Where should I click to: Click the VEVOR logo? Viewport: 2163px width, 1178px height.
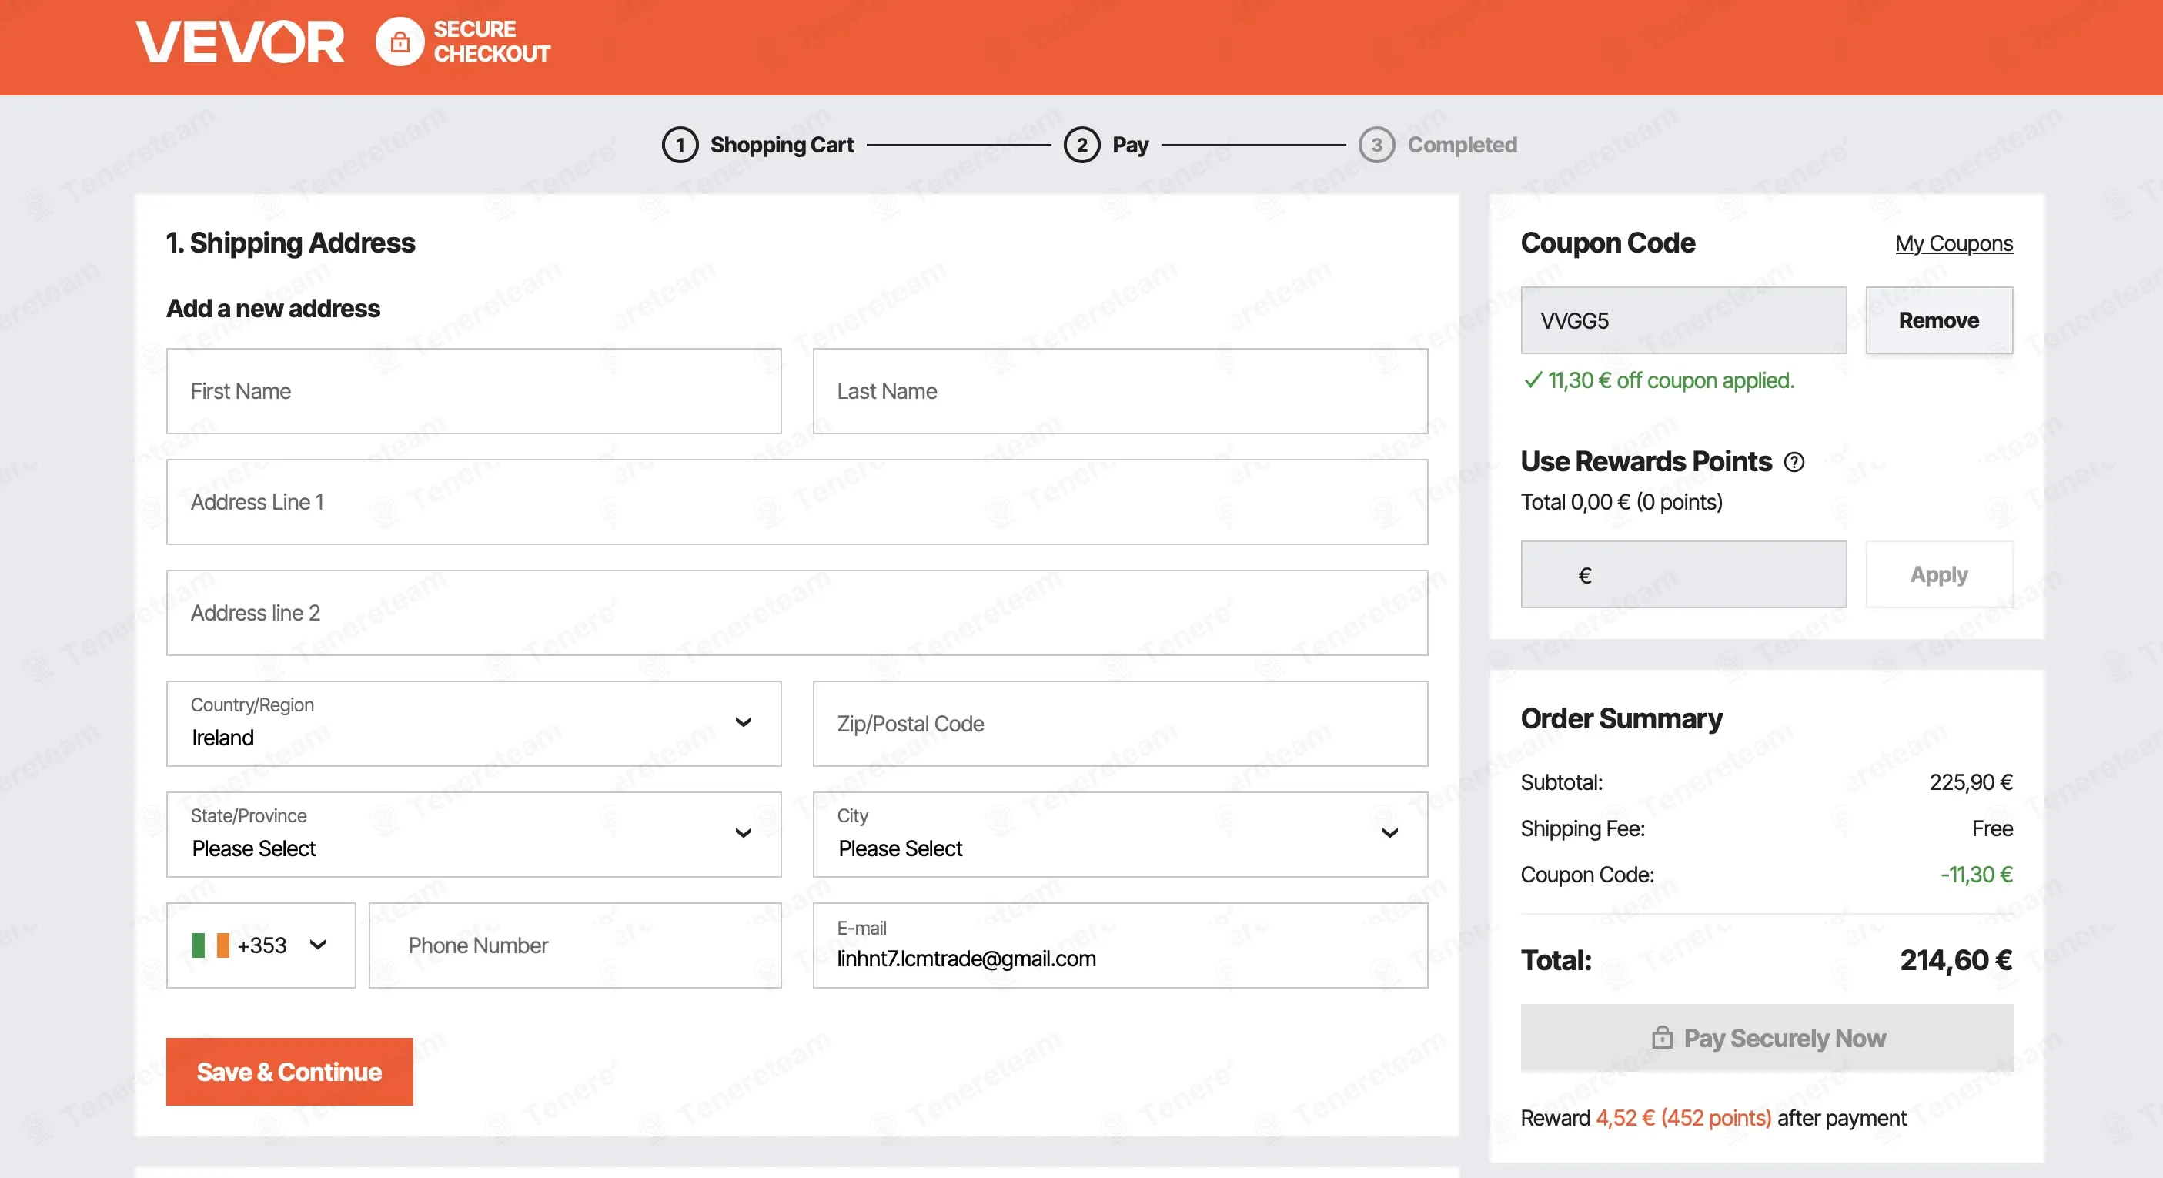tap(240, 42)
